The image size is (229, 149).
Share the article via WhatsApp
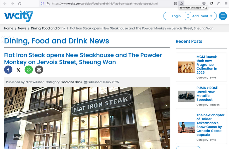coord(29,70)
